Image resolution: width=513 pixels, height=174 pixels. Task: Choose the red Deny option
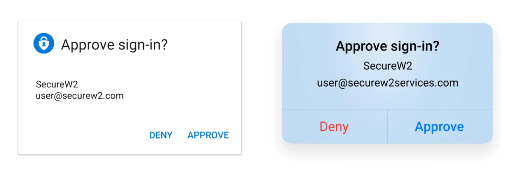(334, 127)
